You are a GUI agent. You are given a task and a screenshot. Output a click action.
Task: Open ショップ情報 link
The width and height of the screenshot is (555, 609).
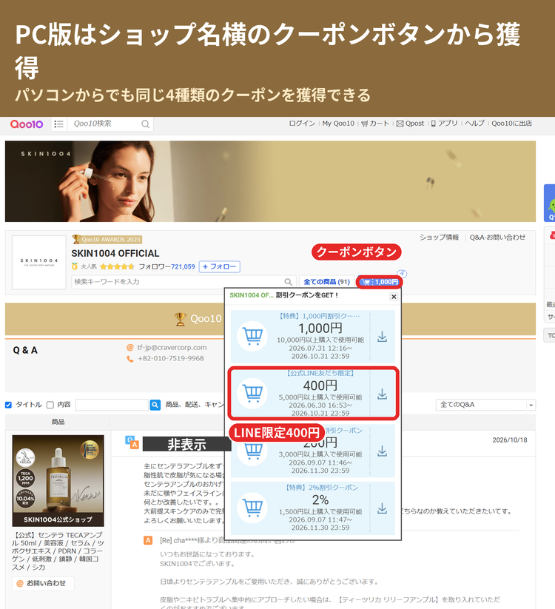(x=440, y=238)
